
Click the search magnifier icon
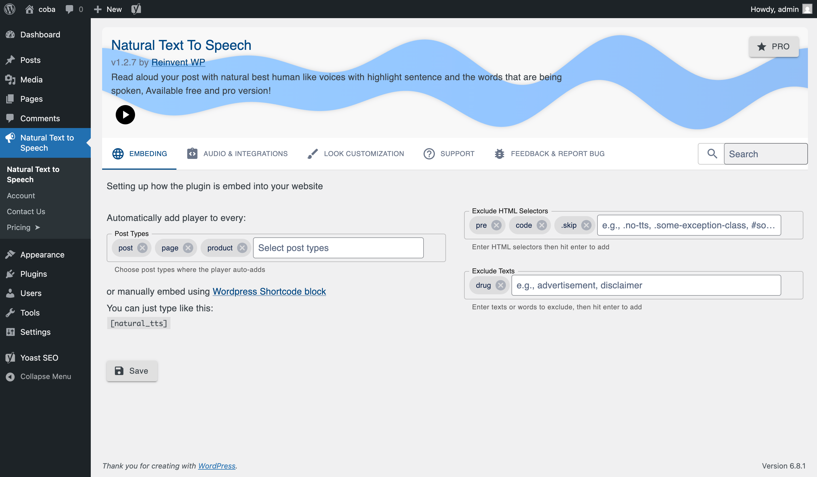click(x=712, y=154)
